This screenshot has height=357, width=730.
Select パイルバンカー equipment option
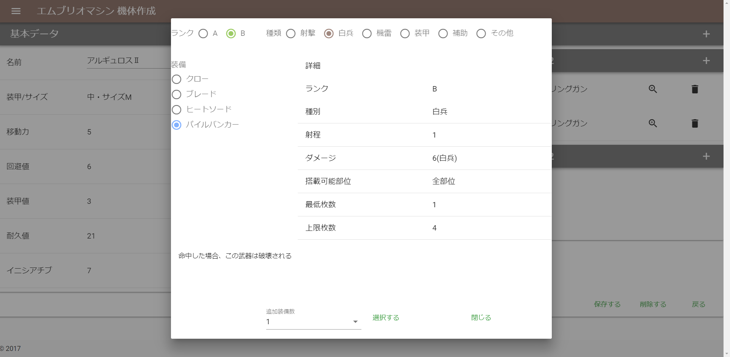tap(176, 125)
